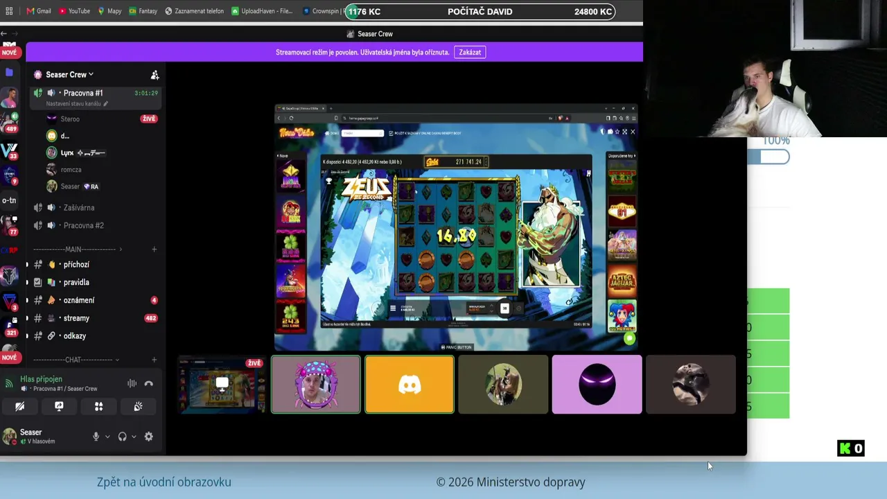Select the purple-haired avatar participant tile
This screenshot has height=499, width=887.
point(316,385)
